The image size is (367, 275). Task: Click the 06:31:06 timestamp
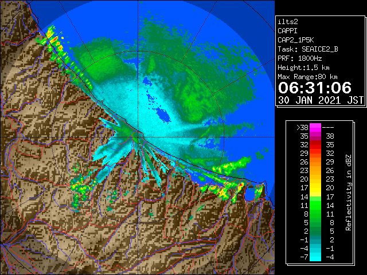pos(315,88)
